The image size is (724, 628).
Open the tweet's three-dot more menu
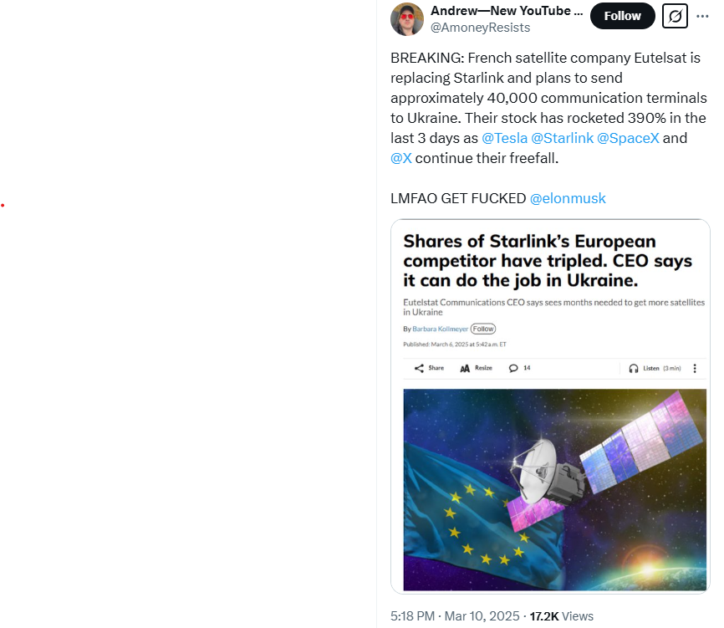coord(702,16)
